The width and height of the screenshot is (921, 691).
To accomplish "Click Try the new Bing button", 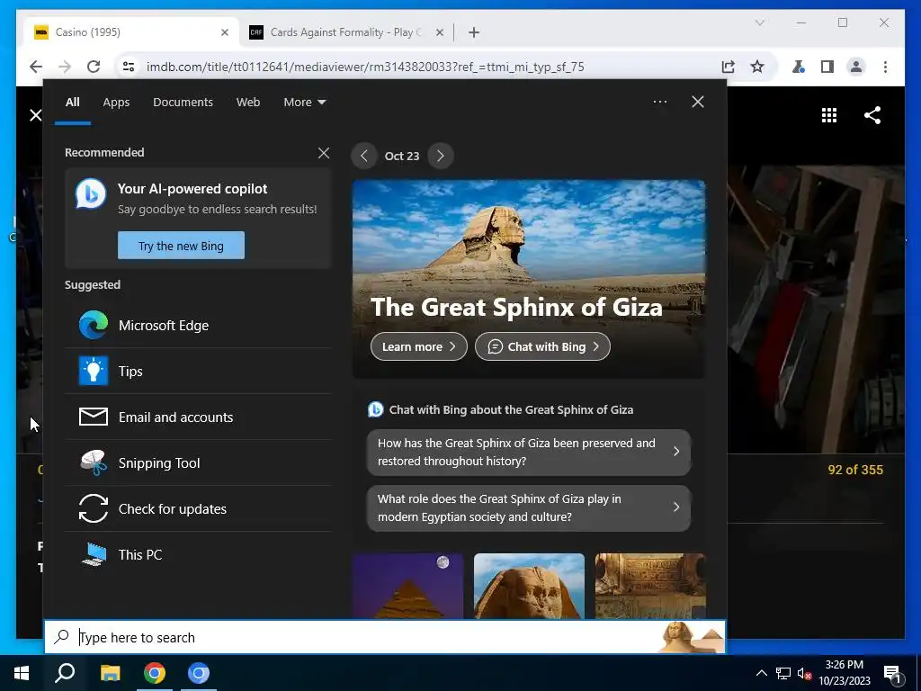I will 181,246.
